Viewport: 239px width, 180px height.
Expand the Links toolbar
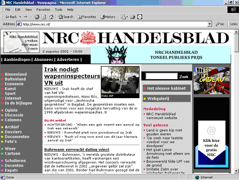click(x=233, y=24)
